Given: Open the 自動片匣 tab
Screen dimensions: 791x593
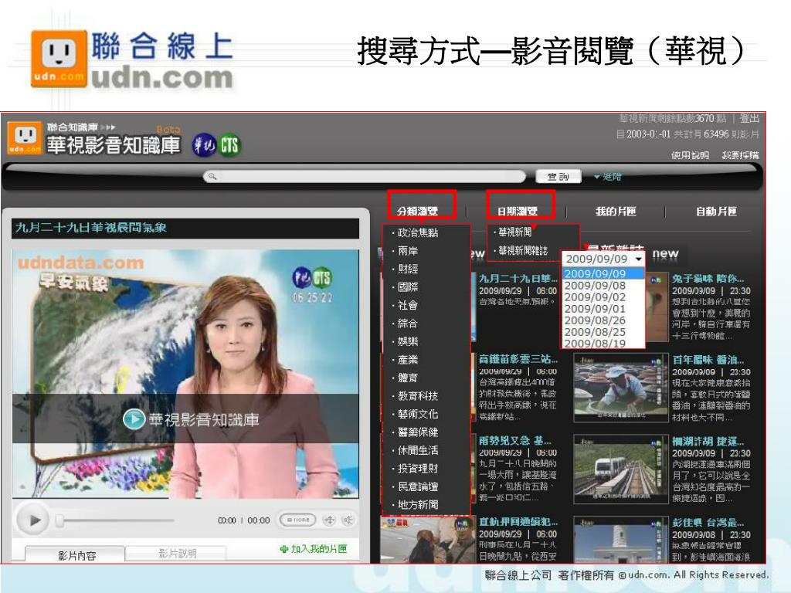Looking at the screenshot, I should tap(716, 212).
